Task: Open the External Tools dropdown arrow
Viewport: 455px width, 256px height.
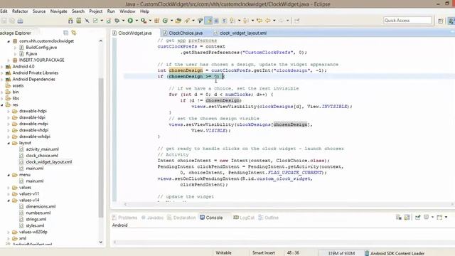Action: tap(150, 21)
